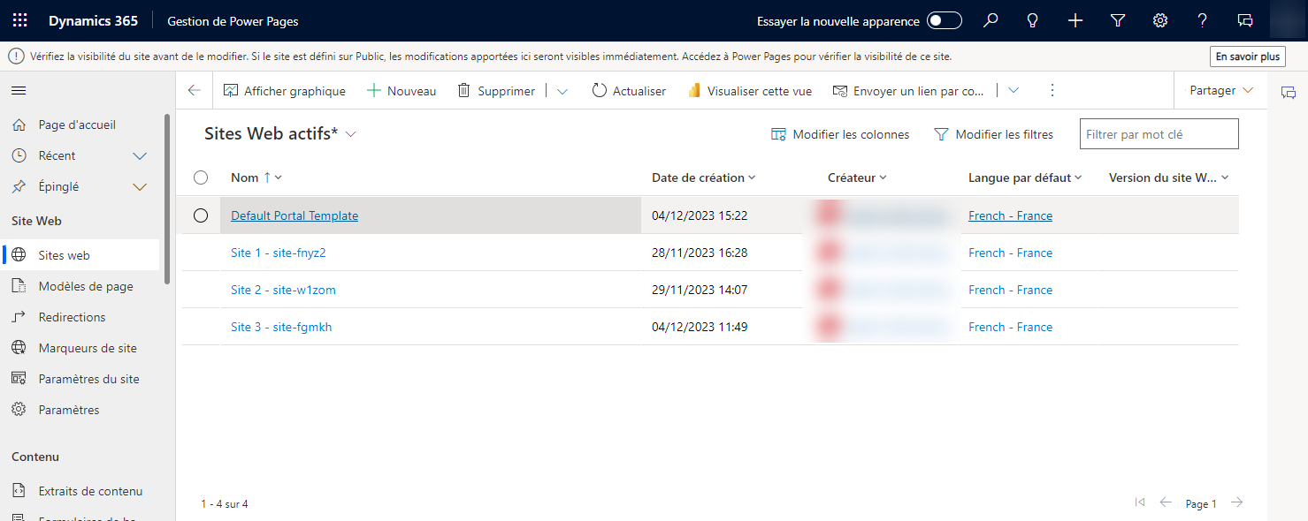Expand the Sites Web actifs view dropdown
Image resolution: width=1308 pixels, height=521 pixels.
350,133
